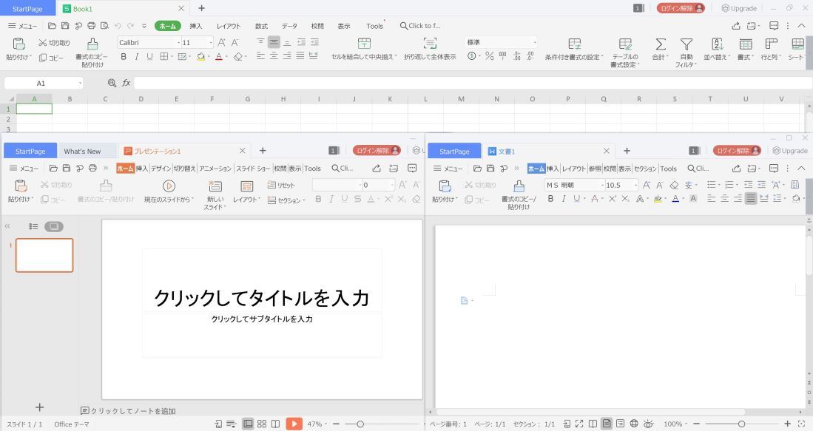
Task: Click the AutoSum (合計) icon in spreadsheet
Action: (x=661, y=45)
